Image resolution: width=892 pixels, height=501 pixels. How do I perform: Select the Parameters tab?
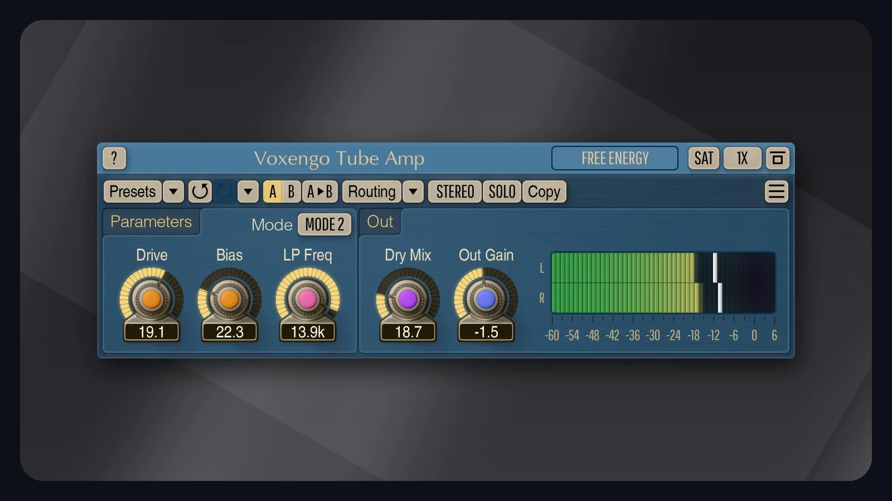pos(151,222)
